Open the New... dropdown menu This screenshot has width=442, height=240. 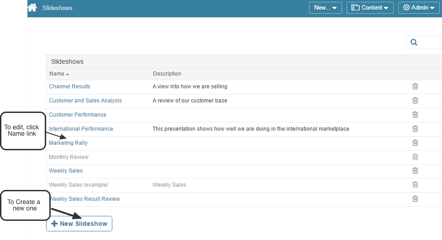[325, 8]
